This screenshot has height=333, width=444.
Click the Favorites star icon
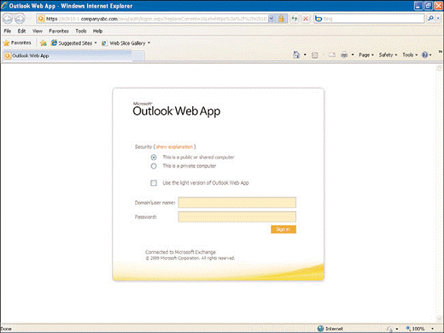click(x=6, y=43)
